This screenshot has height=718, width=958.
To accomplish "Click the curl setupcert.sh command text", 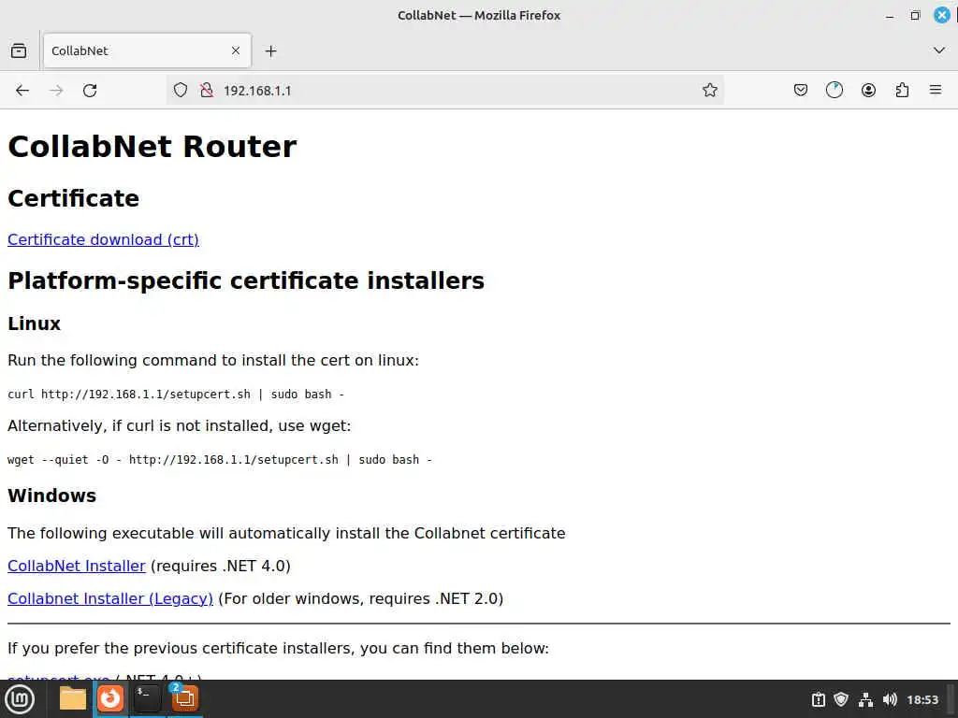I will [x=176, y=395].
